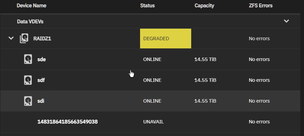The width and height of the screenshot is (304, 136).
Task: Click the RAIDZ1 vdev stacked disks icon
Action: point(24,39)
